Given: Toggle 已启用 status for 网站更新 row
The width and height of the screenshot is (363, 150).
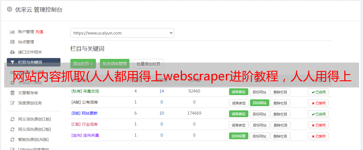Looking at the screenshot, I should [x=318, y=114].
